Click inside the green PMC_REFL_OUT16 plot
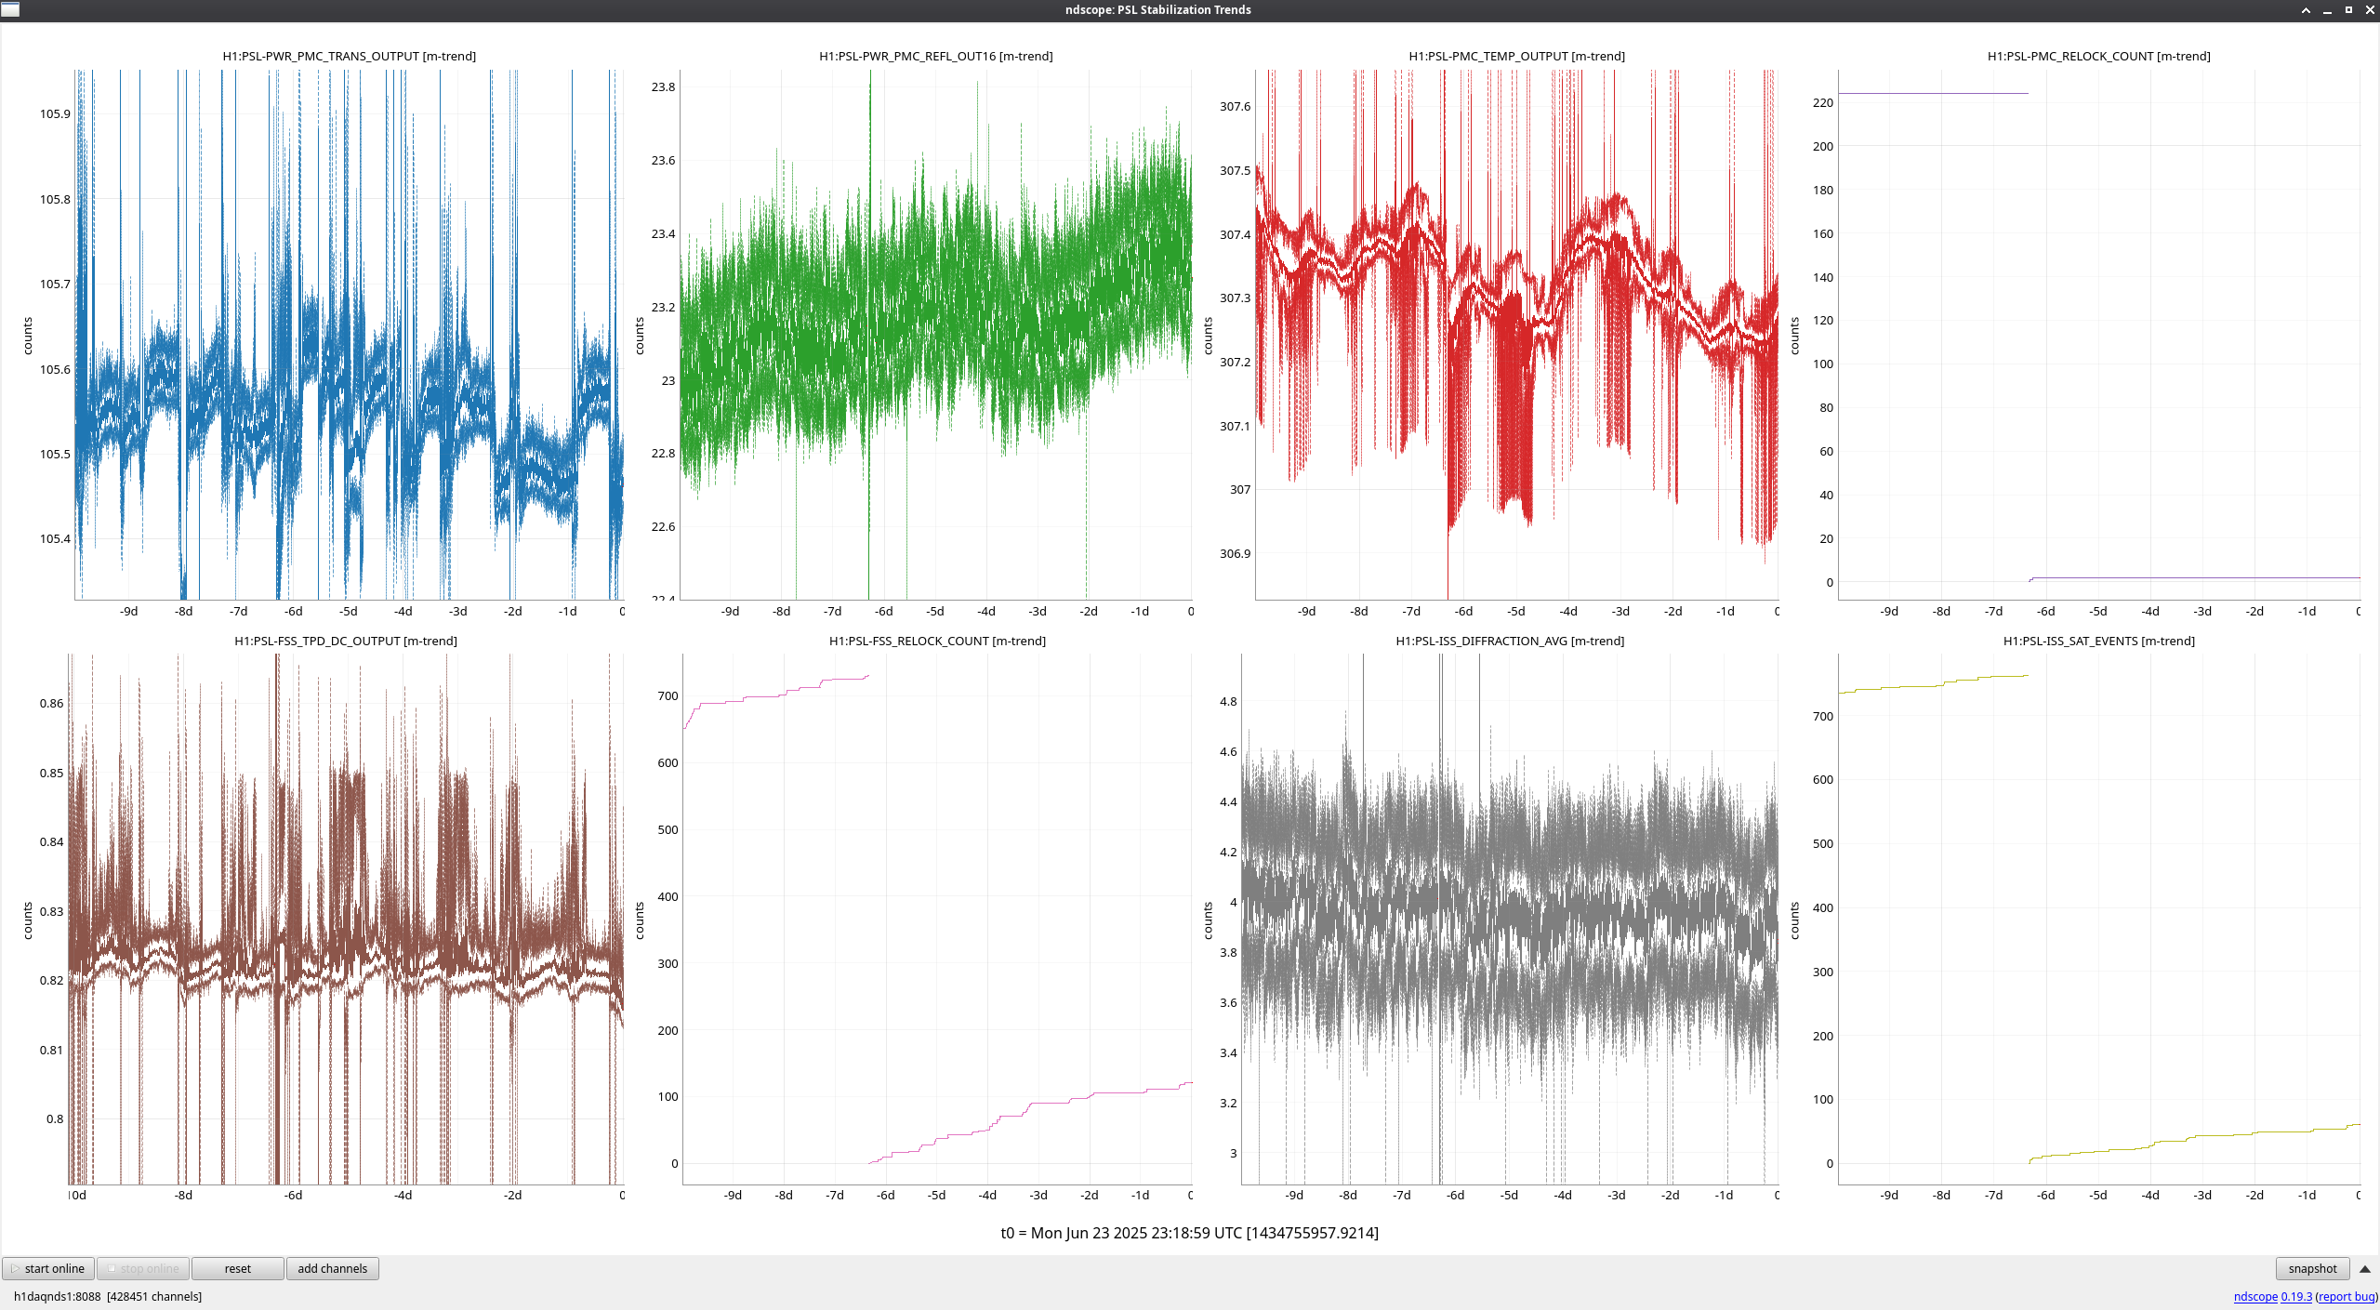Viewport: 2380px width, 1310px height. pyautogui.click(x=935, y=335)
